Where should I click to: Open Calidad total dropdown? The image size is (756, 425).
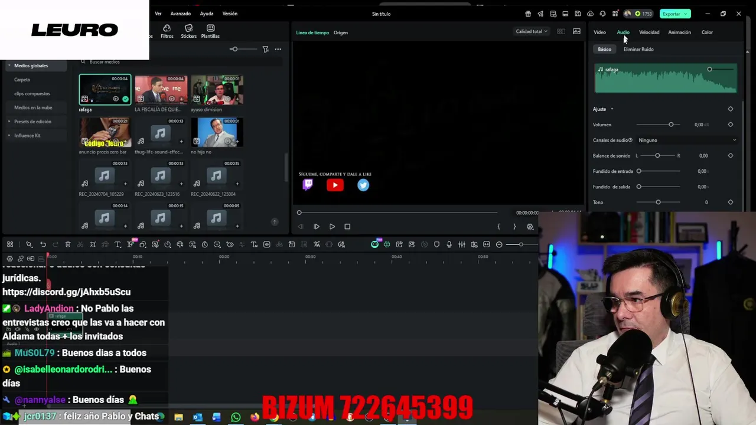click(532, 31)
